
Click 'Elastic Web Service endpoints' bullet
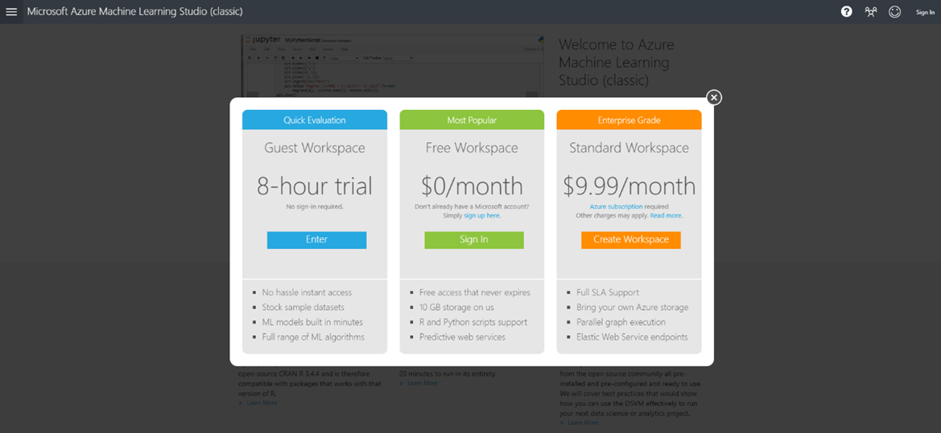(632, 337)
